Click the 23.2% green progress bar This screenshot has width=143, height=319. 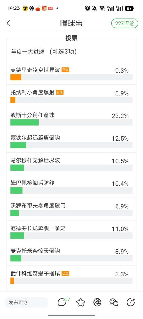point(25,122)
